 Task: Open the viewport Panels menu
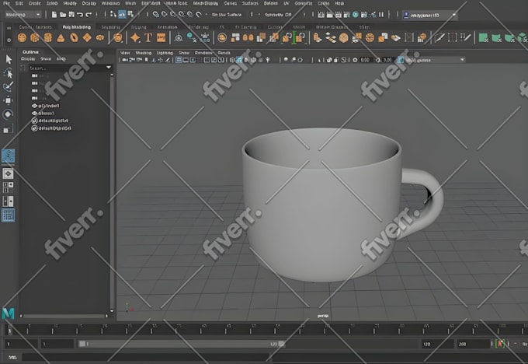point(224,53)
